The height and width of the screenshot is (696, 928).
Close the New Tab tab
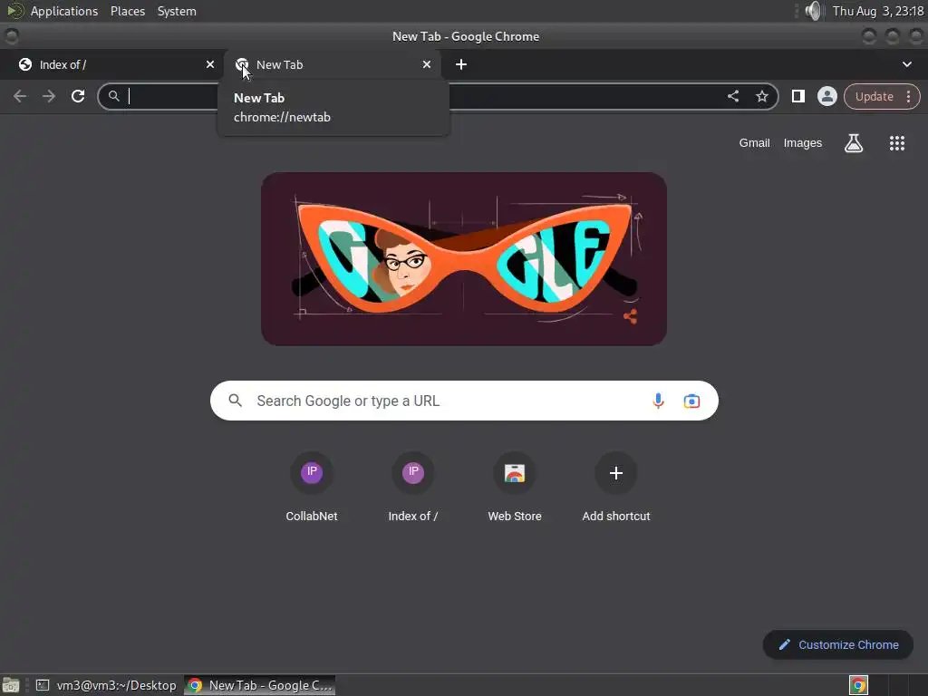coord(427,64)
